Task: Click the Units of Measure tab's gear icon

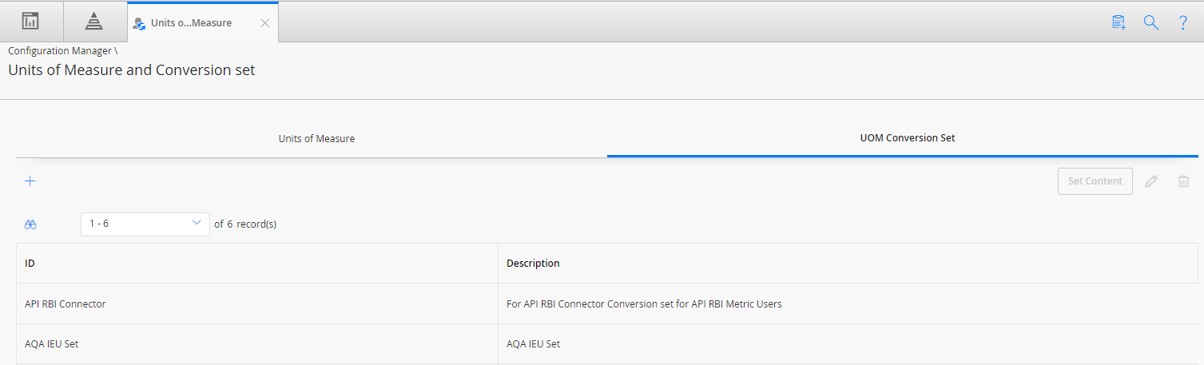Action: coord(139,24)
